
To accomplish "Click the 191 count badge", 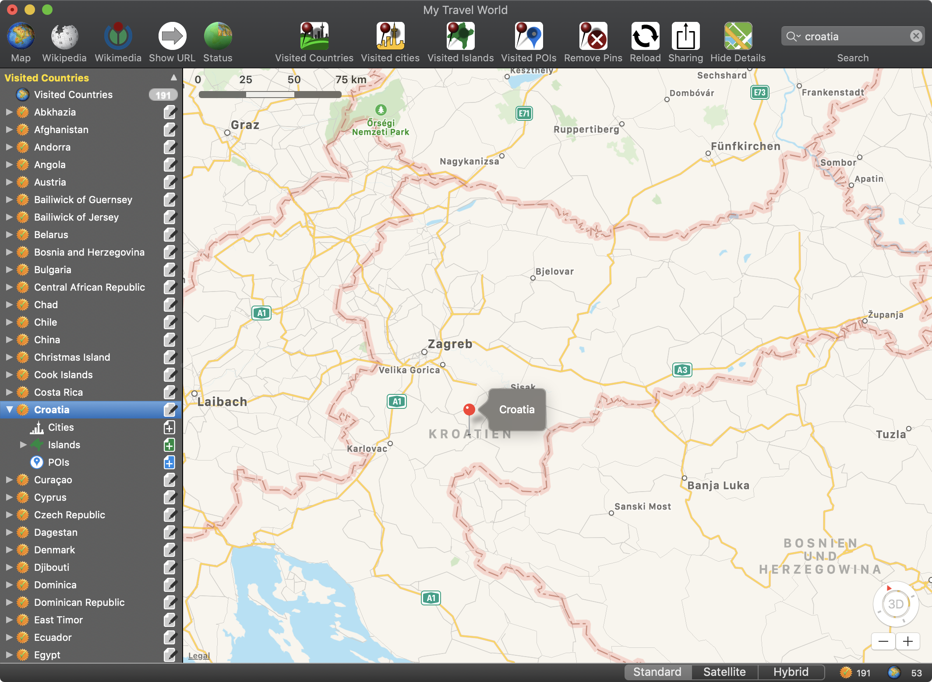I will [163, 95].
